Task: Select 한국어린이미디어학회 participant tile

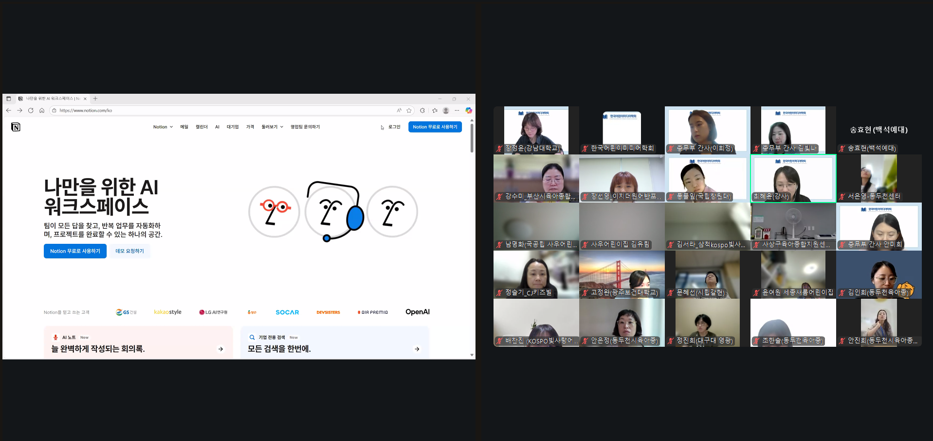Action: click(x=622, y=130)
